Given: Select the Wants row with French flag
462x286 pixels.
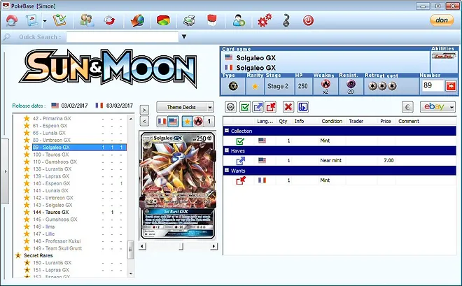Looking at the screenshot, I should (x=339, y=180).
